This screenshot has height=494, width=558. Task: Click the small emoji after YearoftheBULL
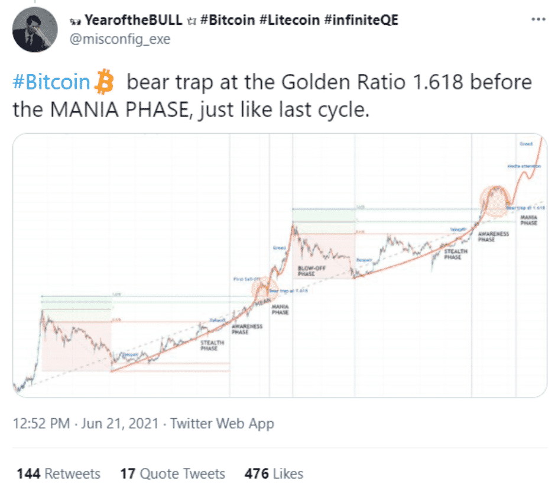pyautogui.click(x=191, y=21)
